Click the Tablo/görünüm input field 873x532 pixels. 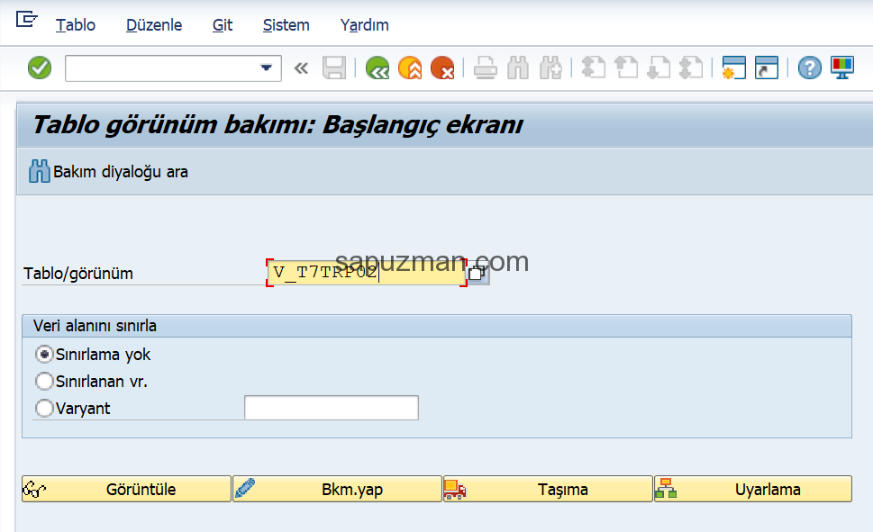pyautogui.click(x=367, y=273)
